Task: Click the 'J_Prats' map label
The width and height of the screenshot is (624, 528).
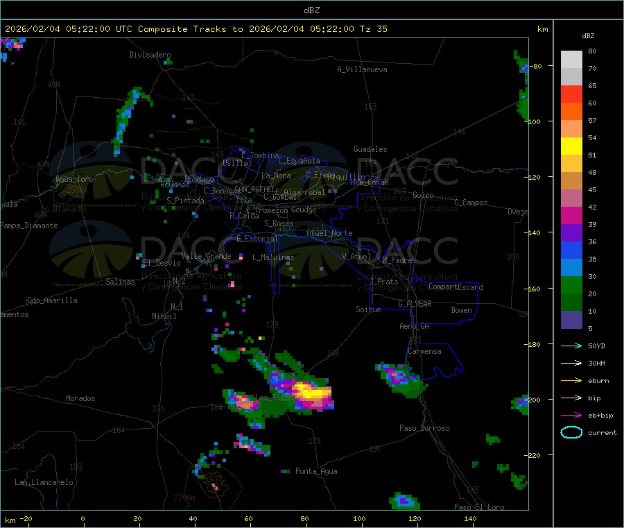Action: (383, 282)
